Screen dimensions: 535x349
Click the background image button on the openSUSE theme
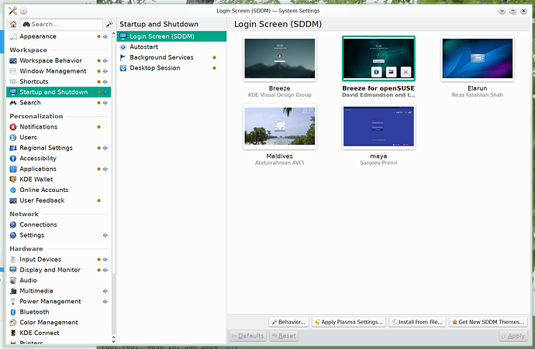coord(391,72)
